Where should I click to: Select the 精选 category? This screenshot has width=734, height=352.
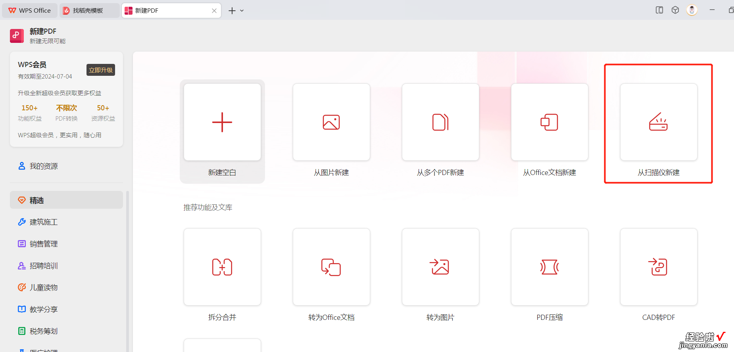(x=66, y=200)
